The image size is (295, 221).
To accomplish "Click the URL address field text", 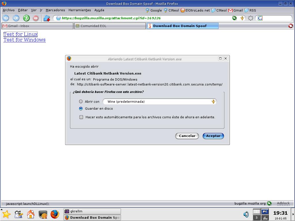I will tap(111, 18).
